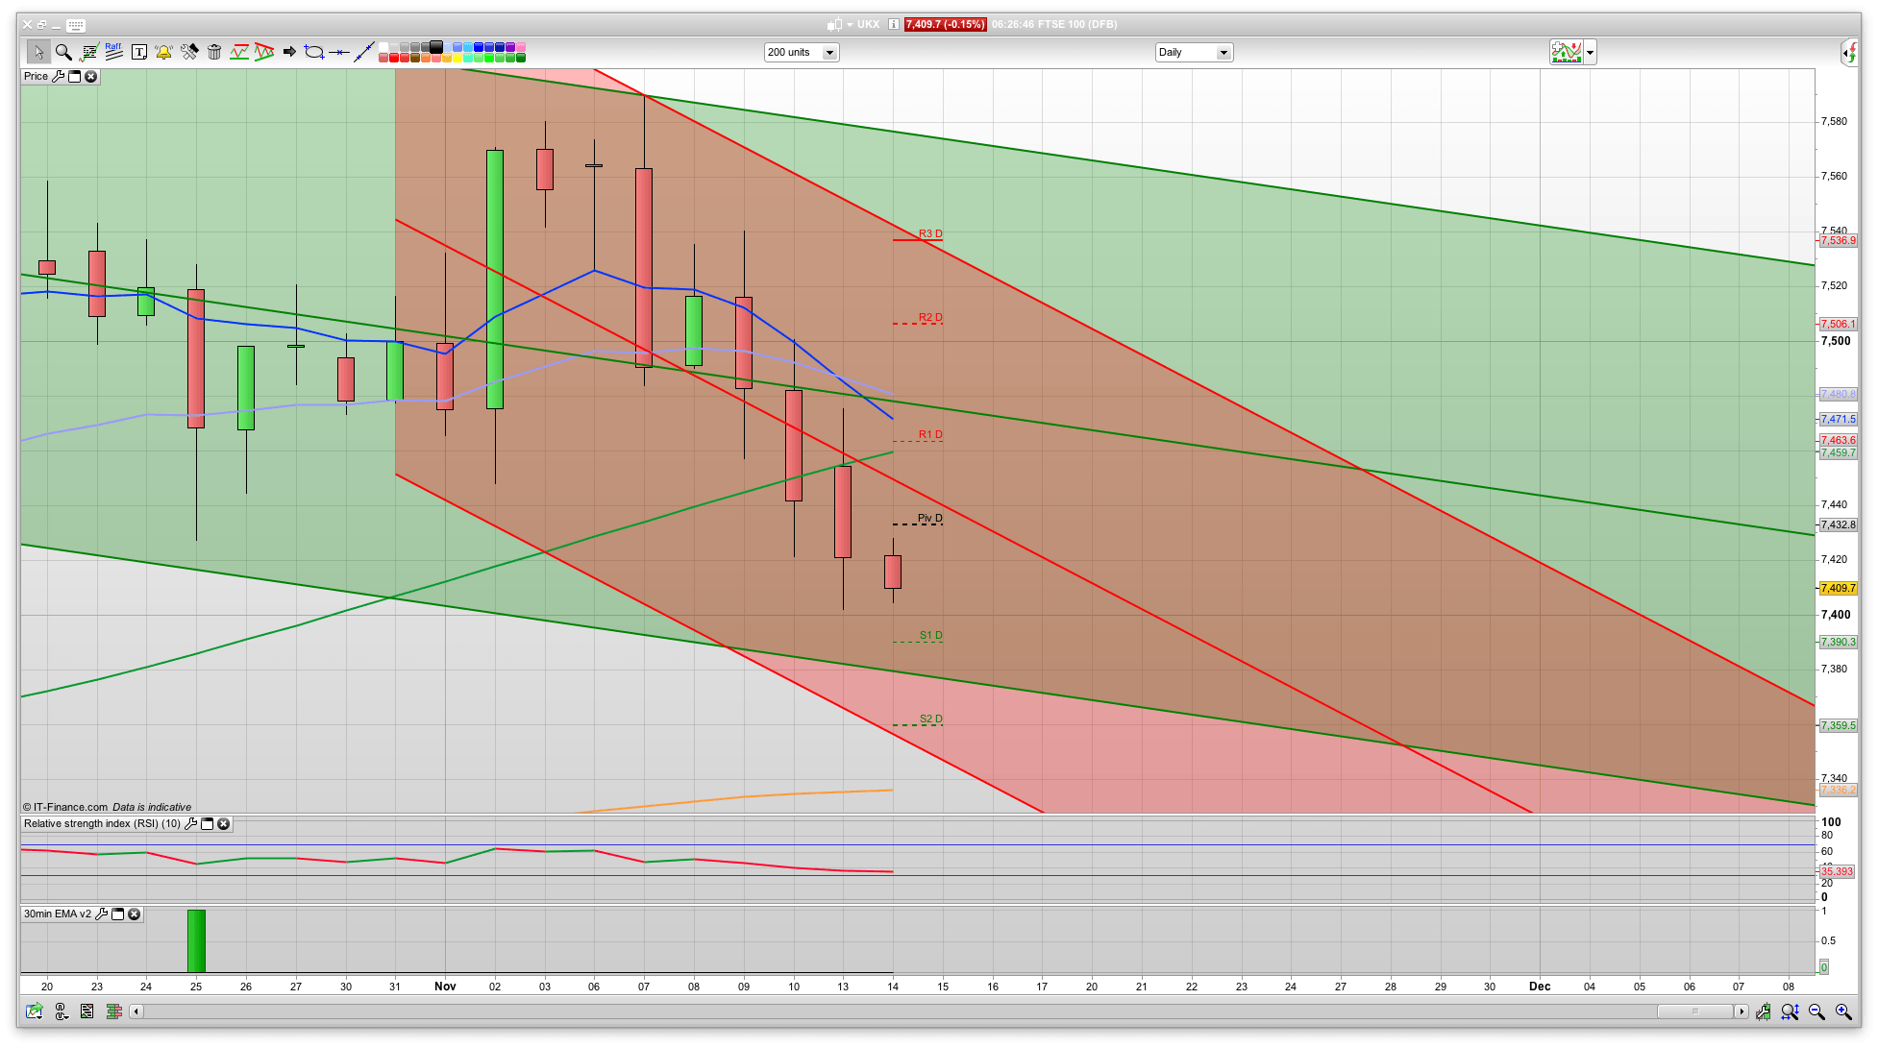Screen dimensions: 1878x1048
Task: Open candlestick style settings icon
Action: (1763, 1011)
